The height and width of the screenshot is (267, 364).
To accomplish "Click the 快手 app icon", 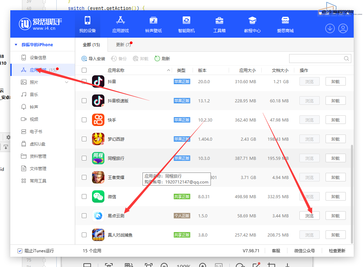I will click(98, 120).
